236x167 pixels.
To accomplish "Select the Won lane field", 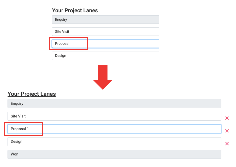I will point(114,154).
